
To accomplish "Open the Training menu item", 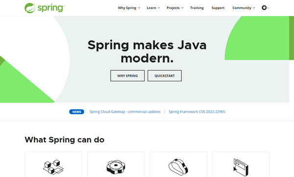I will (197, 8).
